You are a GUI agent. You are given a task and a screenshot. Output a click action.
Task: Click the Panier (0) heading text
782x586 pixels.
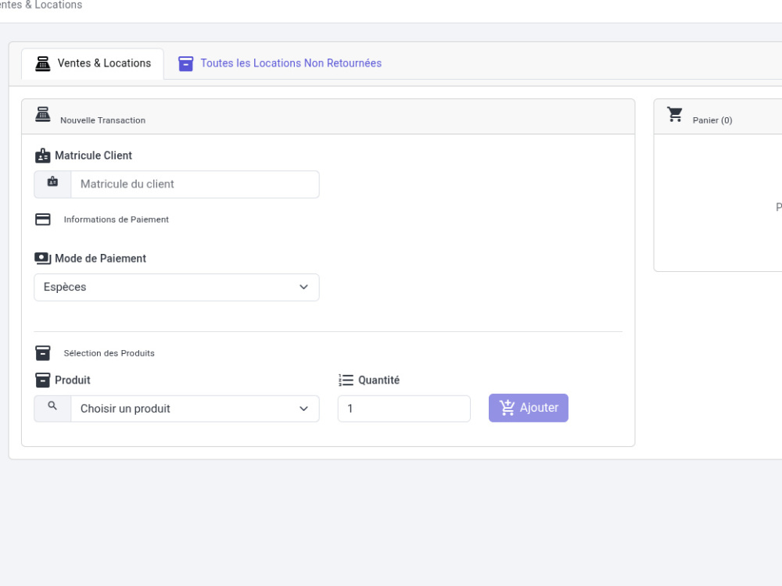(x=712, y=120)
